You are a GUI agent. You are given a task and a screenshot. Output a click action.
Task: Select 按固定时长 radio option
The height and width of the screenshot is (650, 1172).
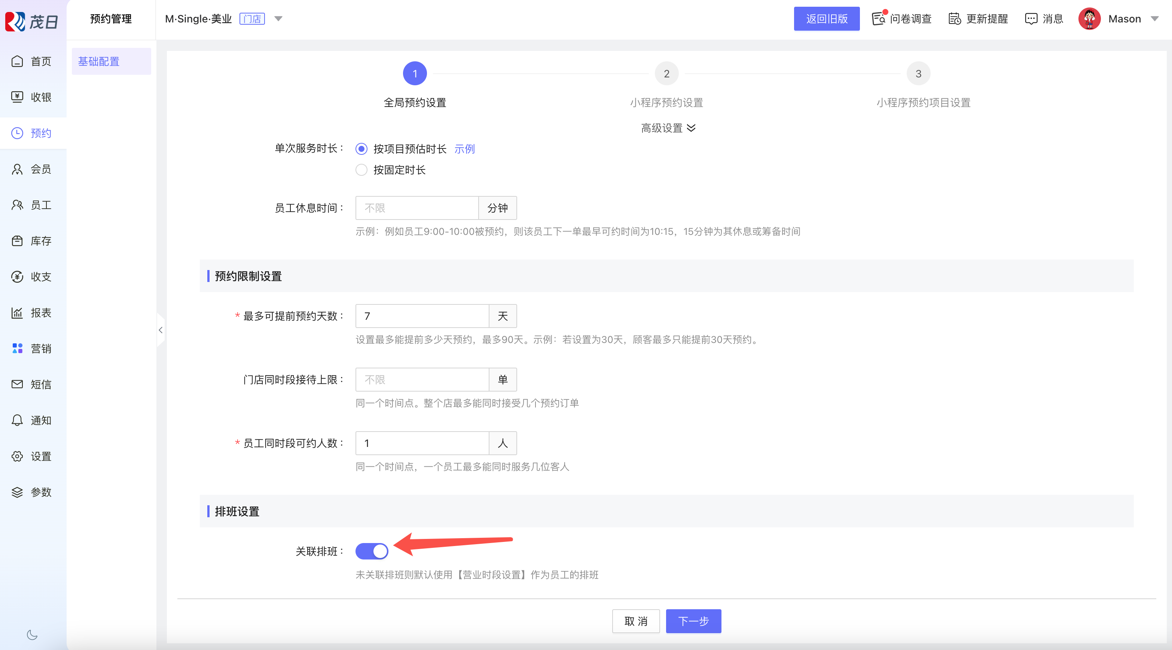[361, 170]
